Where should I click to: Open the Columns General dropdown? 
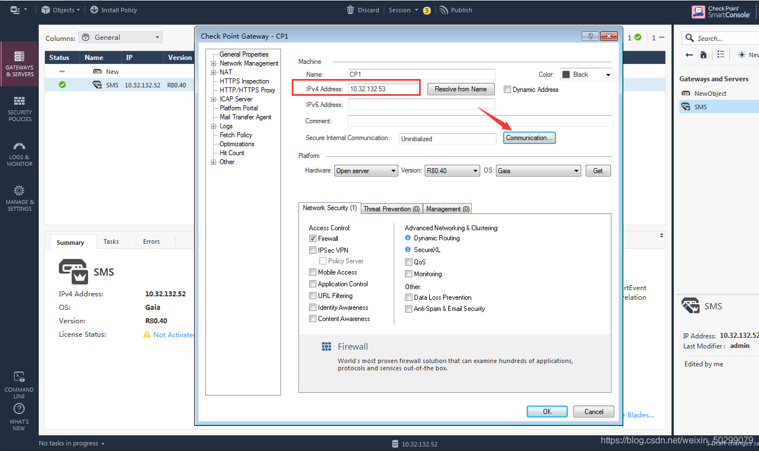pos(121,38)
